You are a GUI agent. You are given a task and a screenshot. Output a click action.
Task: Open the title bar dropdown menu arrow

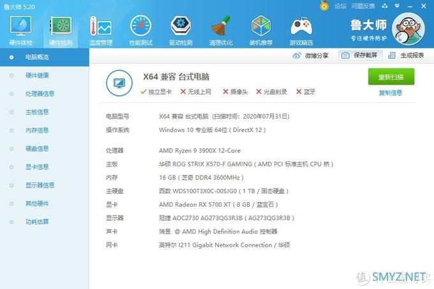click(397, 6)
